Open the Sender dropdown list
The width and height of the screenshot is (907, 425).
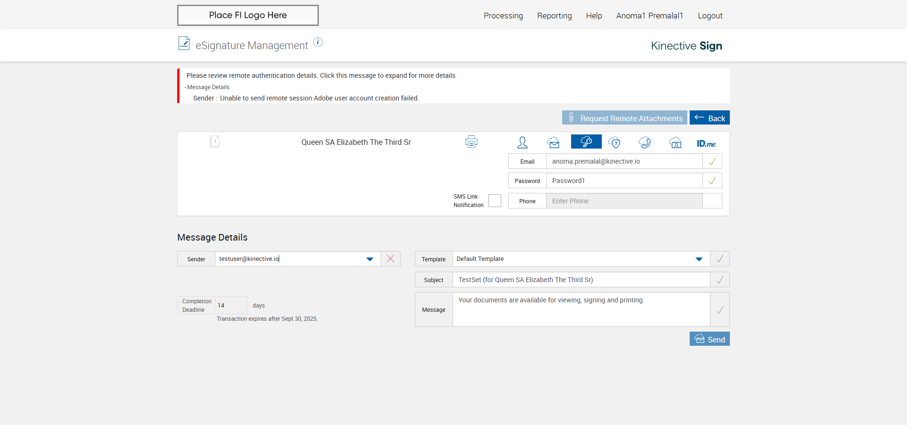point(370,259)
